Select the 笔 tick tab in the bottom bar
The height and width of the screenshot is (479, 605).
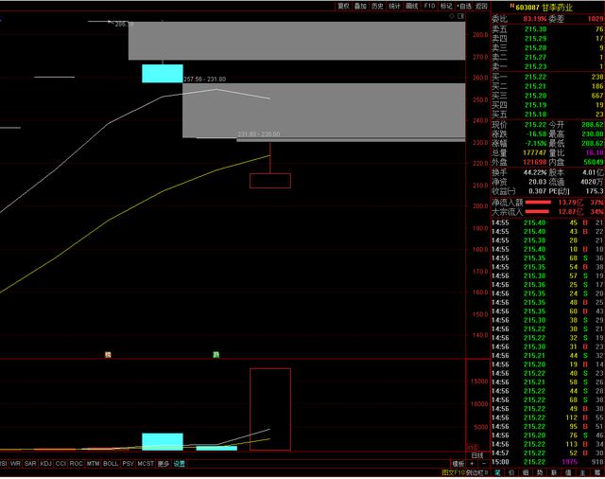point(497,472)
